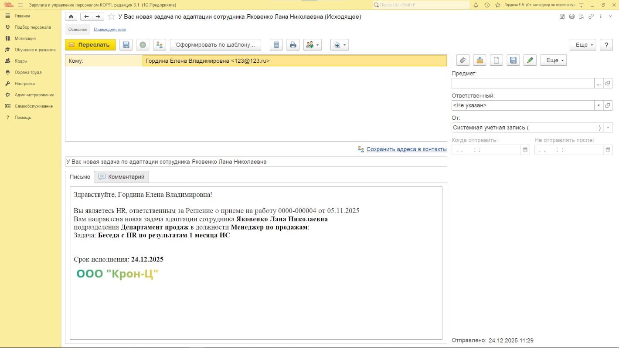Expand the Ответственный dropdown arrow
Screen dimensions: 619x348
599,105
